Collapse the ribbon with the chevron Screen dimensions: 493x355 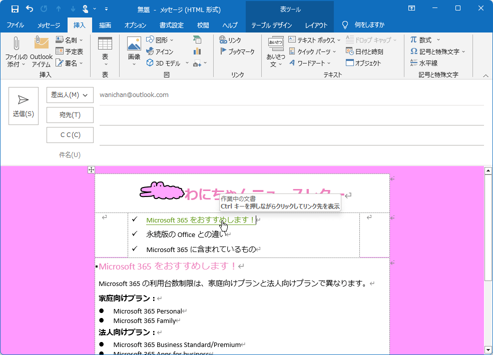tap(485, 75)
